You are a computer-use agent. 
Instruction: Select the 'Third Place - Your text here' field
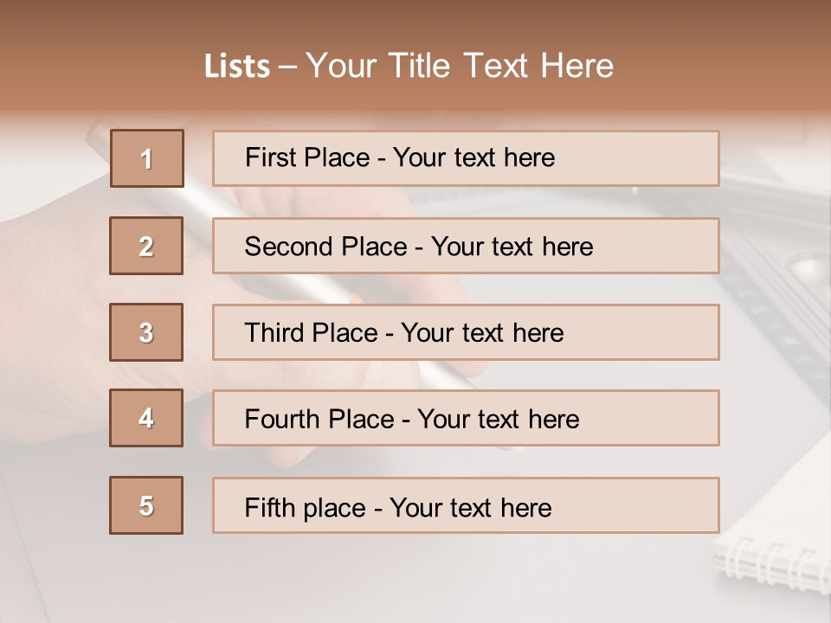tap(466, 332)
